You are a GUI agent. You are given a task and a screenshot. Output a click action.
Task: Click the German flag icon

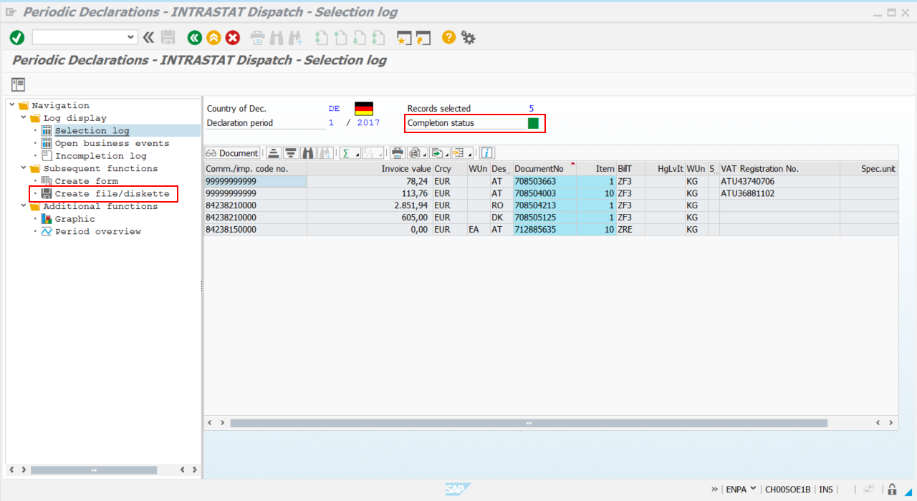click(x=364, y=109)
